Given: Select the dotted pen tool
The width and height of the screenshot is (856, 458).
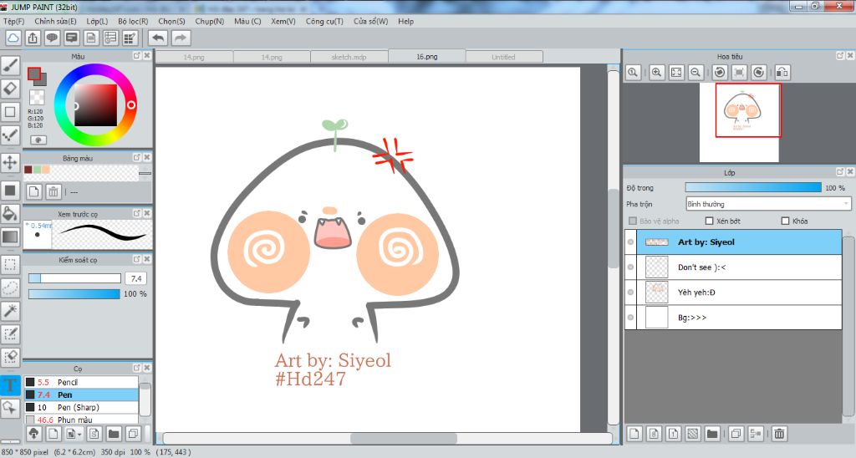Looking at the screenshot, I should [10, 135].
